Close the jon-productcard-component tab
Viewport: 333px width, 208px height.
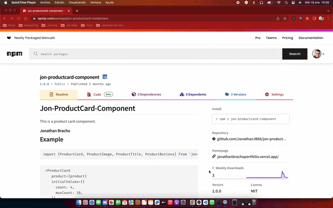[x=69, y=11]
